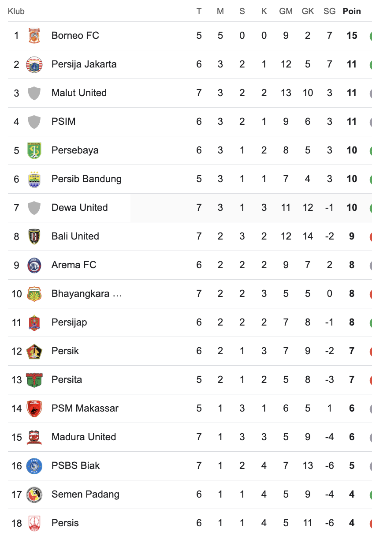The height and width of the screenshot is (547, 372).
Task: Click the Persib Bandung crest
Action: [x=34, y=179]
